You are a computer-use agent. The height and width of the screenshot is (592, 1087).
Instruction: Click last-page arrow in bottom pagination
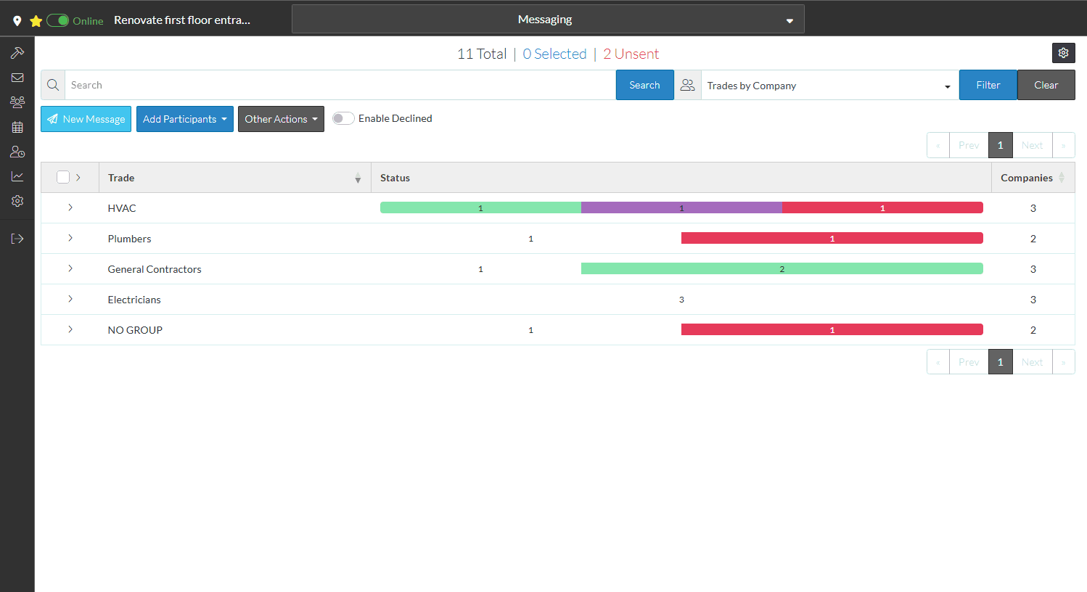[x=1063, y=362]
